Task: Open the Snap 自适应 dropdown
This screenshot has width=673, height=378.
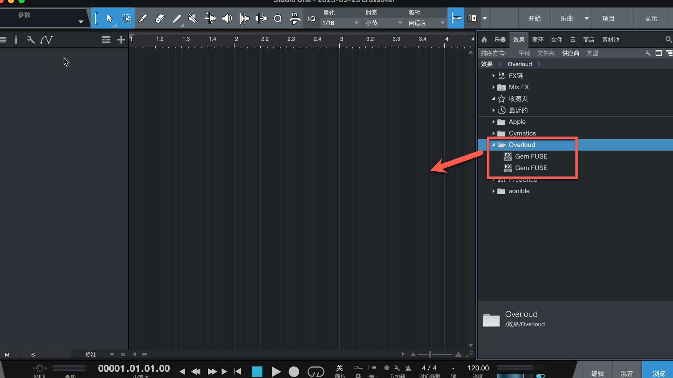Action: tap(426, 23)
